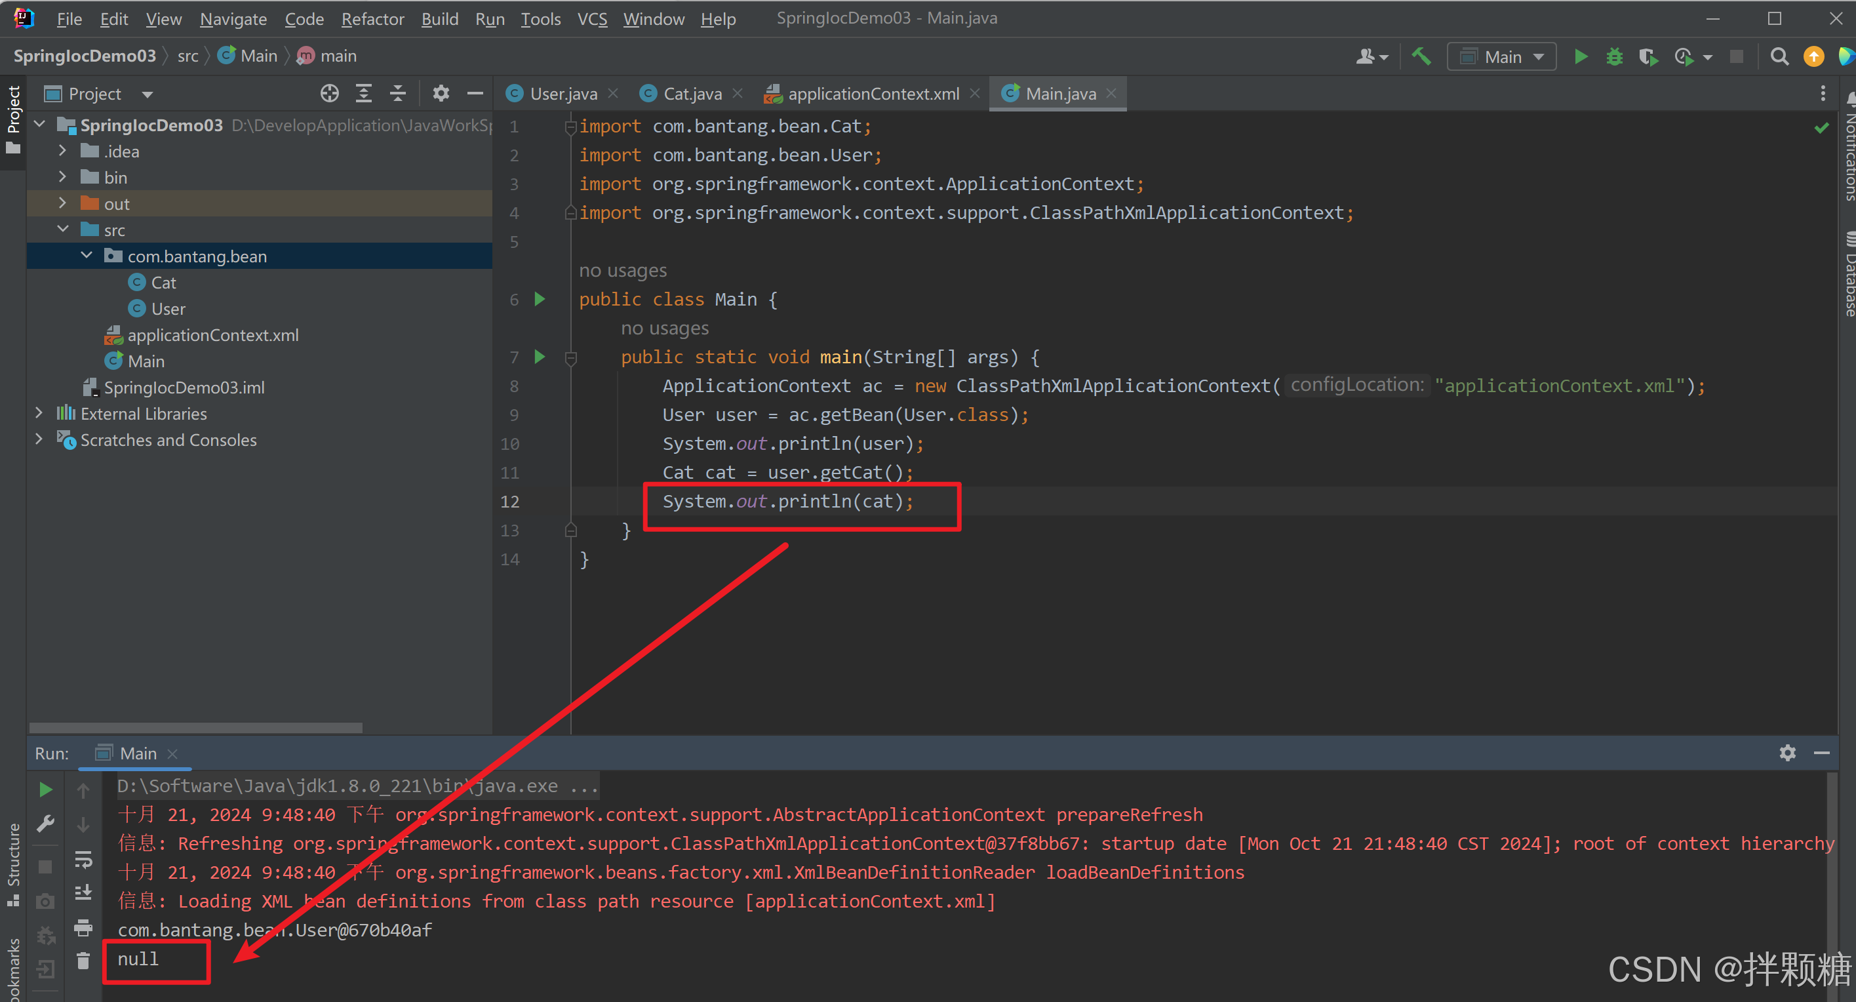This screenshot has width=1856, height=1002.
Task: Click the project tree horizontal scrollbar
Action: [196, 727]
